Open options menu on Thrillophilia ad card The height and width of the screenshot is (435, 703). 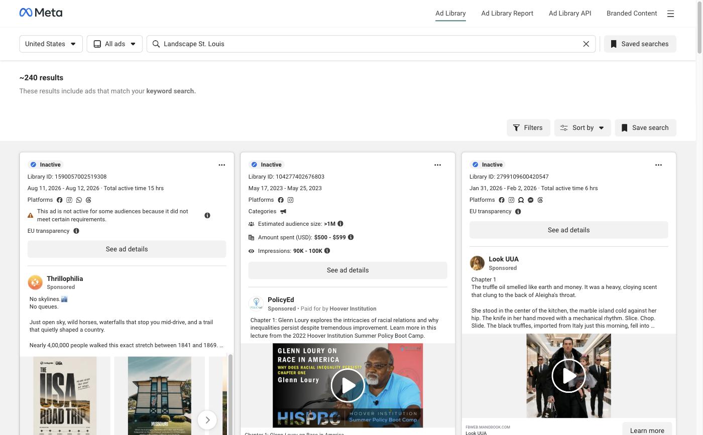click(221, 165)
